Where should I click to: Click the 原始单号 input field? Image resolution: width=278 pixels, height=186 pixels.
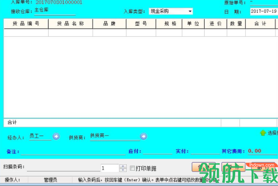tap(264, 3)
